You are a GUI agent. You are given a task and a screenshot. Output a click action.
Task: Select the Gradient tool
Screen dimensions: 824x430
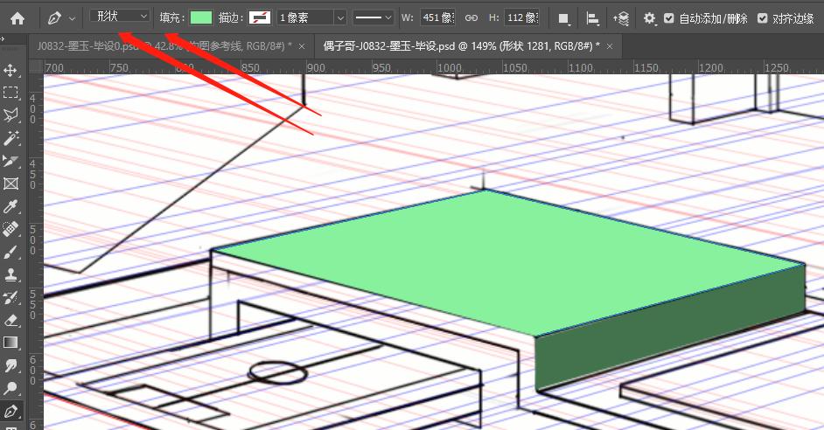[x=11, y=343]
